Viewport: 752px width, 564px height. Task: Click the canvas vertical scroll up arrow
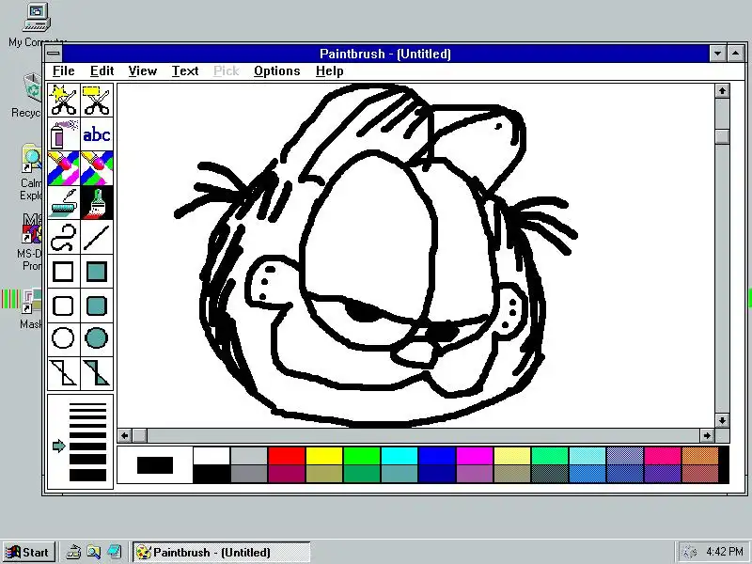point(722,90)
